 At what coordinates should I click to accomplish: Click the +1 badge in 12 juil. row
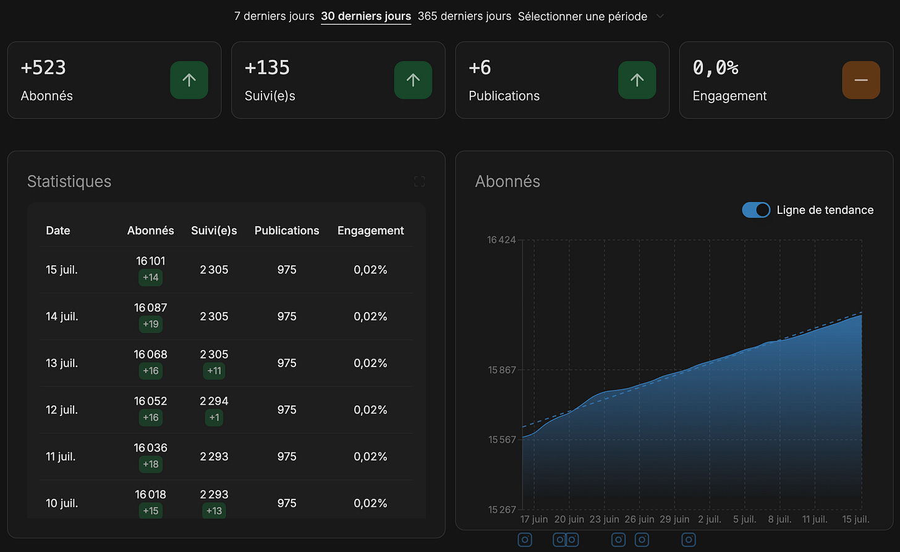214,417
